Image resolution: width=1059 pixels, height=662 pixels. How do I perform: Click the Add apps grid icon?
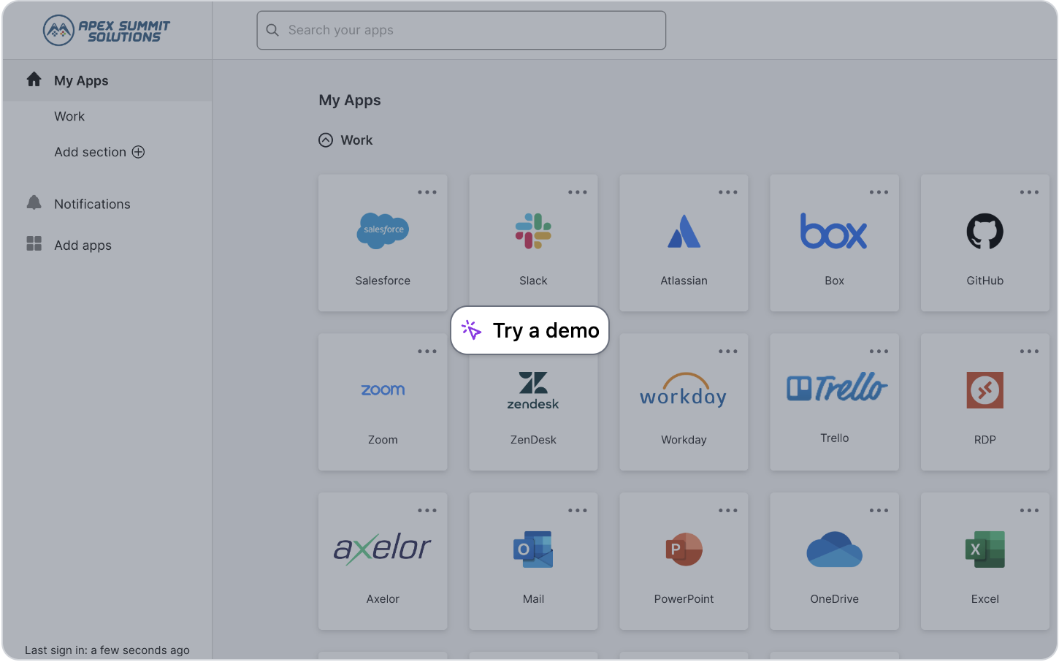(x=34, y=243)
